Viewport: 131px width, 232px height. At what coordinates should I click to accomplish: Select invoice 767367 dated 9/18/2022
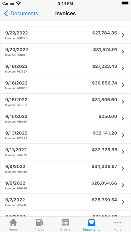click(x=65, y=69)
